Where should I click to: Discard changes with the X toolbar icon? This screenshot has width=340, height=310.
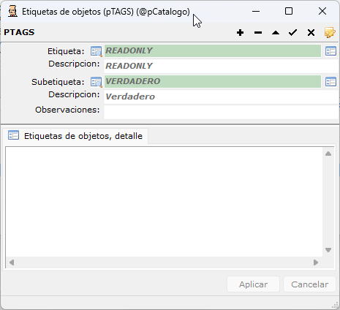pos(311,33)
